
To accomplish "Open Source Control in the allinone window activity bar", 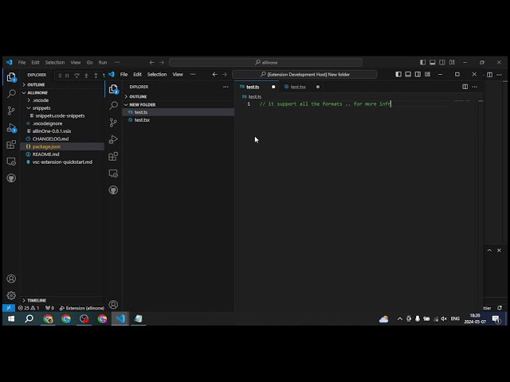I will (11, 111).
